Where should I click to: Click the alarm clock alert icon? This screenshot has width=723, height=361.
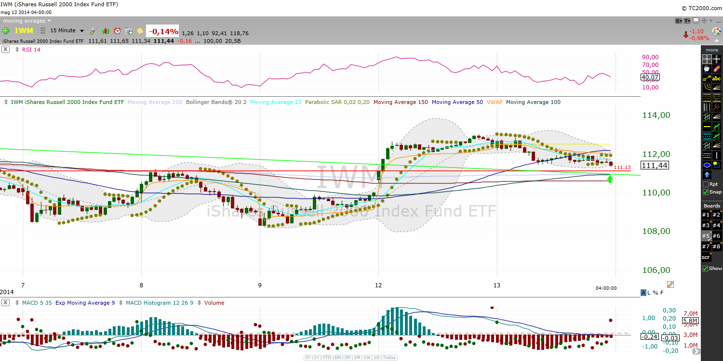coord(117,31)
